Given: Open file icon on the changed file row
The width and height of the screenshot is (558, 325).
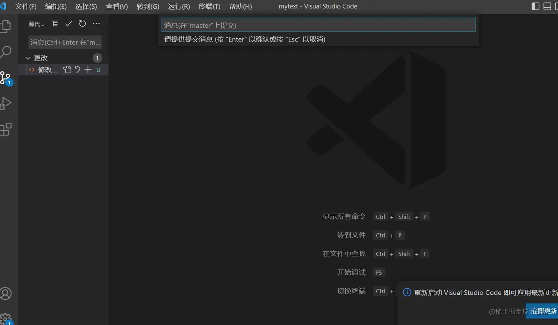Looking at the screenshot, I should pyautogui.click(x=67, y=70).
